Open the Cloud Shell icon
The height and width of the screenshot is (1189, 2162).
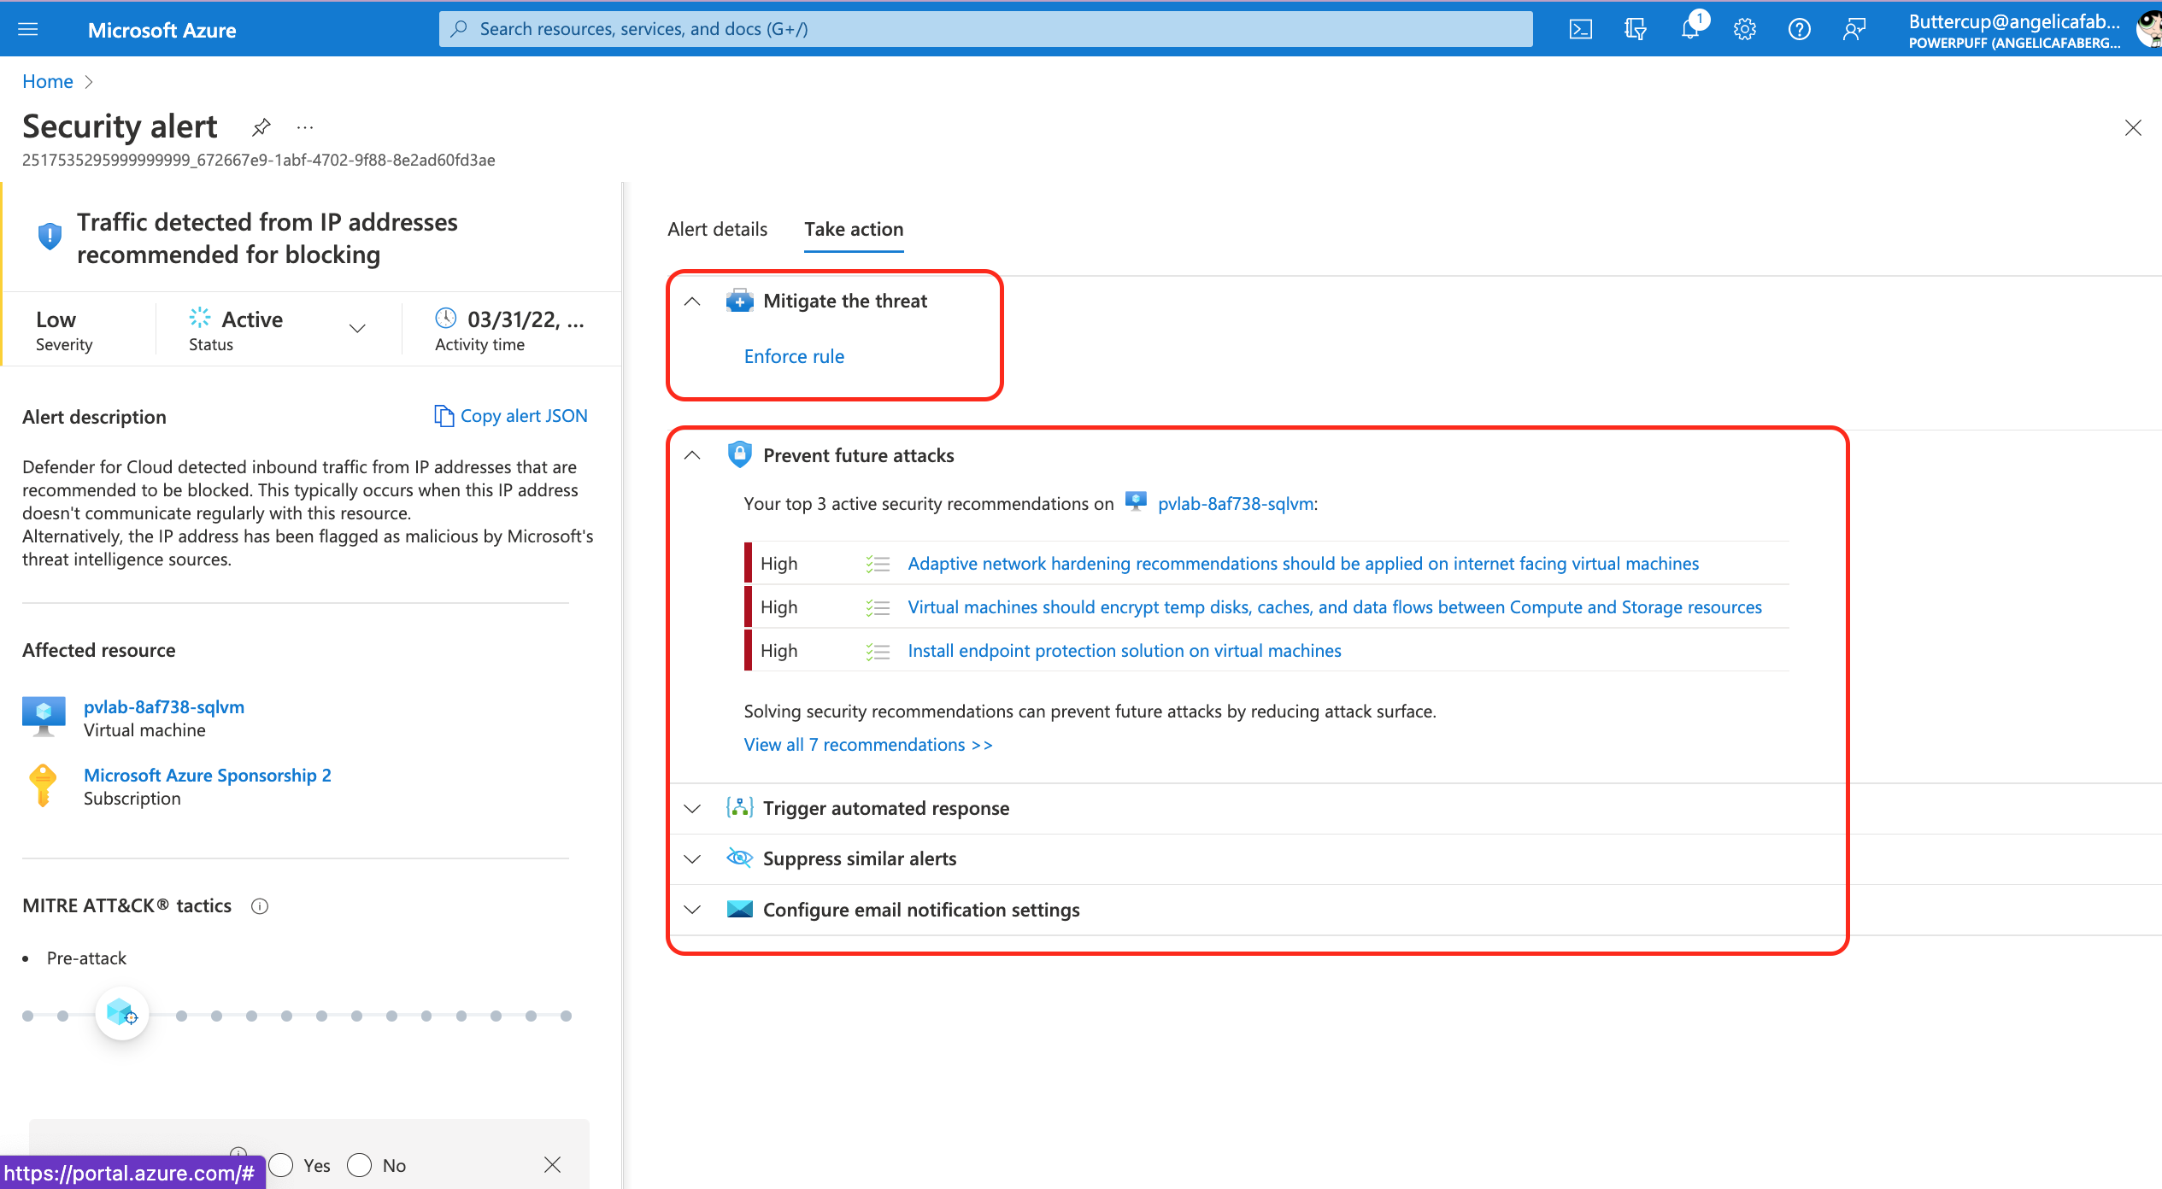pos(1580,29)
